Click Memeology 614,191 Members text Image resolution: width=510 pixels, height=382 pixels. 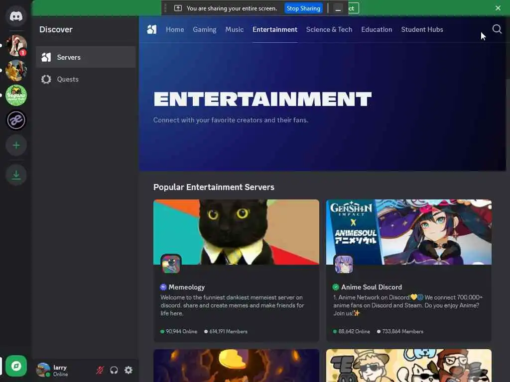[228, 332]
